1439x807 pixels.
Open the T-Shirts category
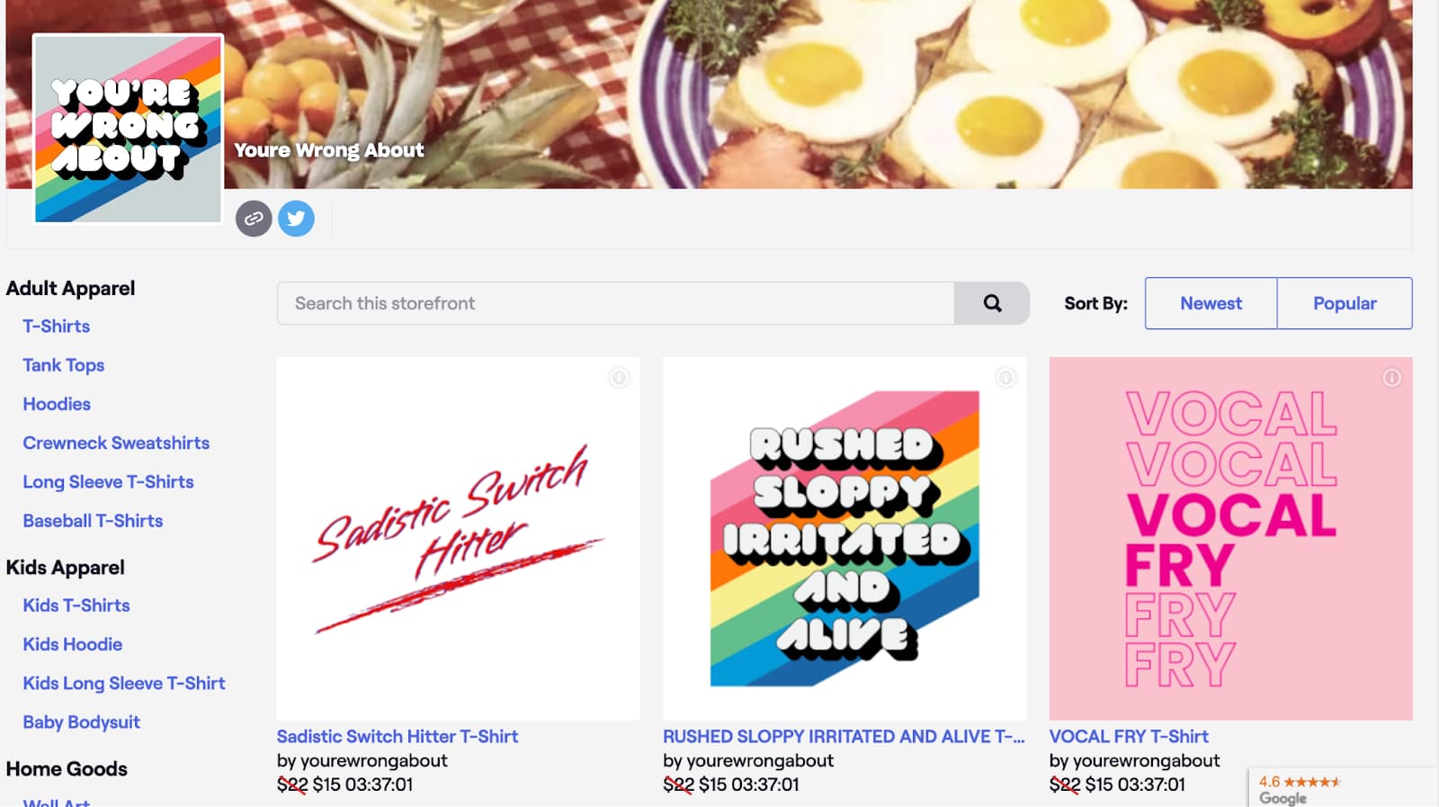coord(57,327)
